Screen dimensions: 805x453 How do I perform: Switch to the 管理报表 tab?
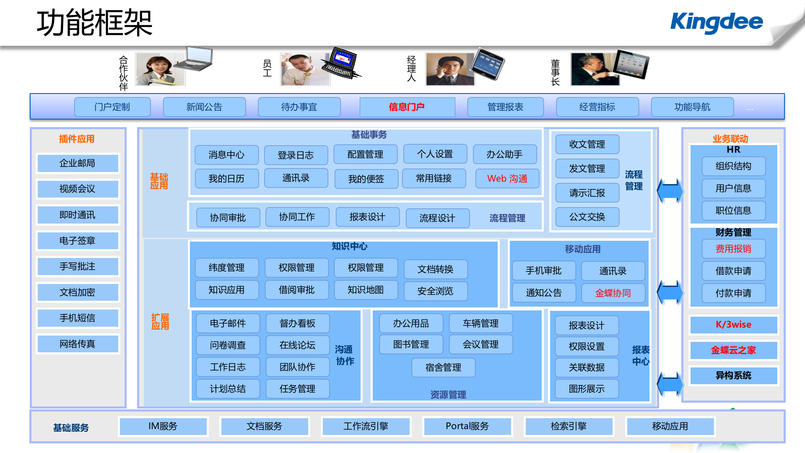pos(505,107)
